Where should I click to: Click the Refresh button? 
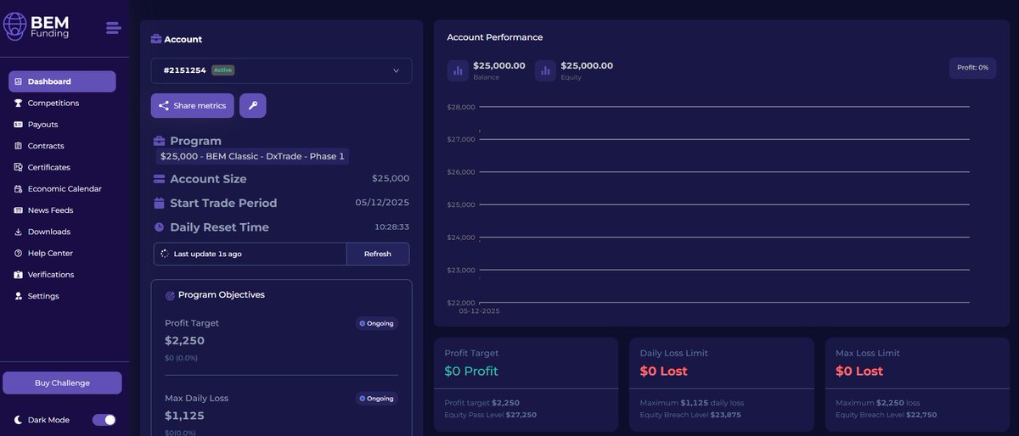click(x=378, y=254)
